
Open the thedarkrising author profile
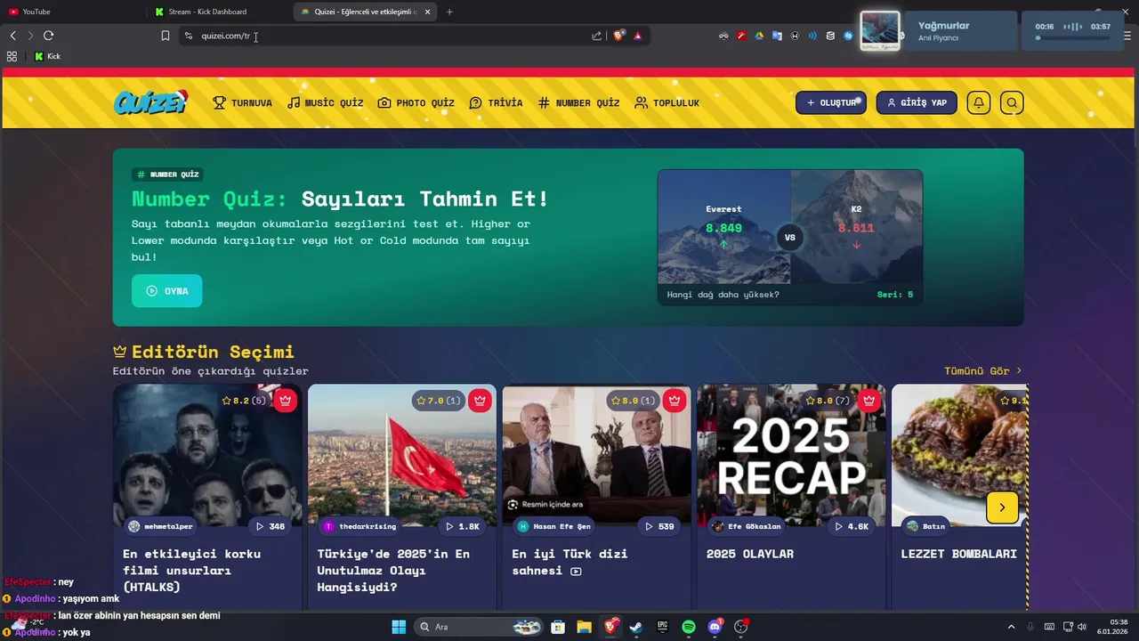[359, 526]
